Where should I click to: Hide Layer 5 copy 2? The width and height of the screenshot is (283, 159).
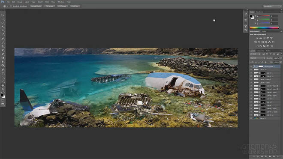click(x=251, y=89)
